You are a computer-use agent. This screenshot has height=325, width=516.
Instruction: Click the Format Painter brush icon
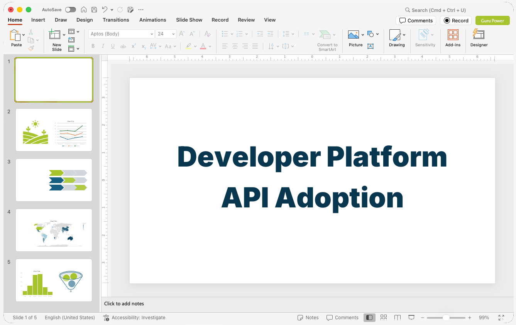(31, 48)
